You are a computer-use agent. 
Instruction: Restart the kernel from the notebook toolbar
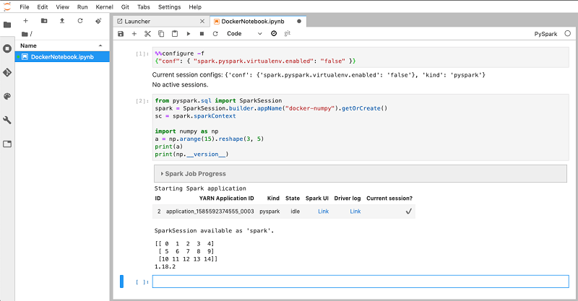215,34
